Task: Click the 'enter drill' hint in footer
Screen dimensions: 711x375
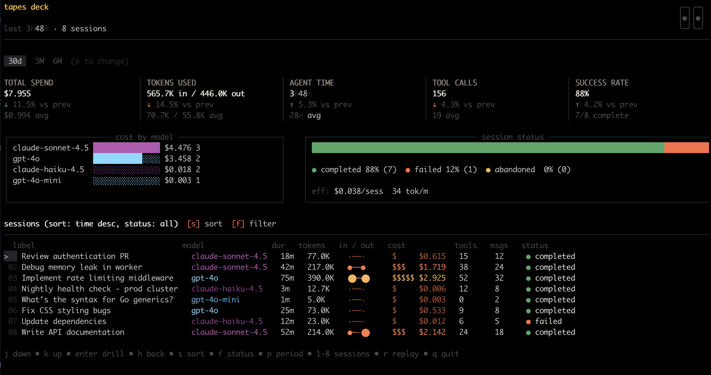Action: click(x=99, y=354)
